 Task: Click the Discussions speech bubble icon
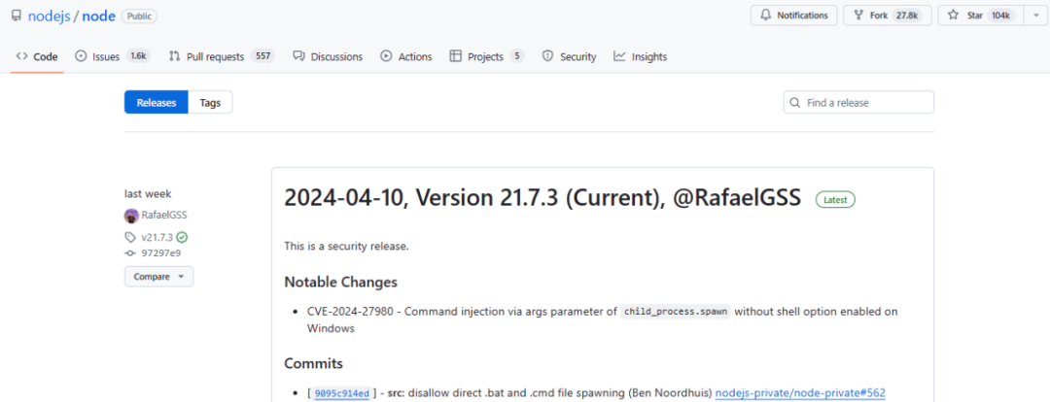coord(299,56)
